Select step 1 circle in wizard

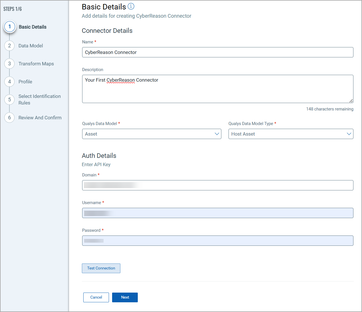pyautogui.click(x=10, y=27)
